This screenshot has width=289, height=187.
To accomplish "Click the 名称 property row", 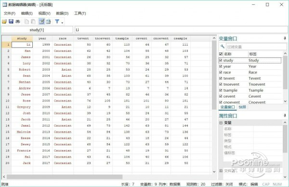I will [x=252, y=129].
